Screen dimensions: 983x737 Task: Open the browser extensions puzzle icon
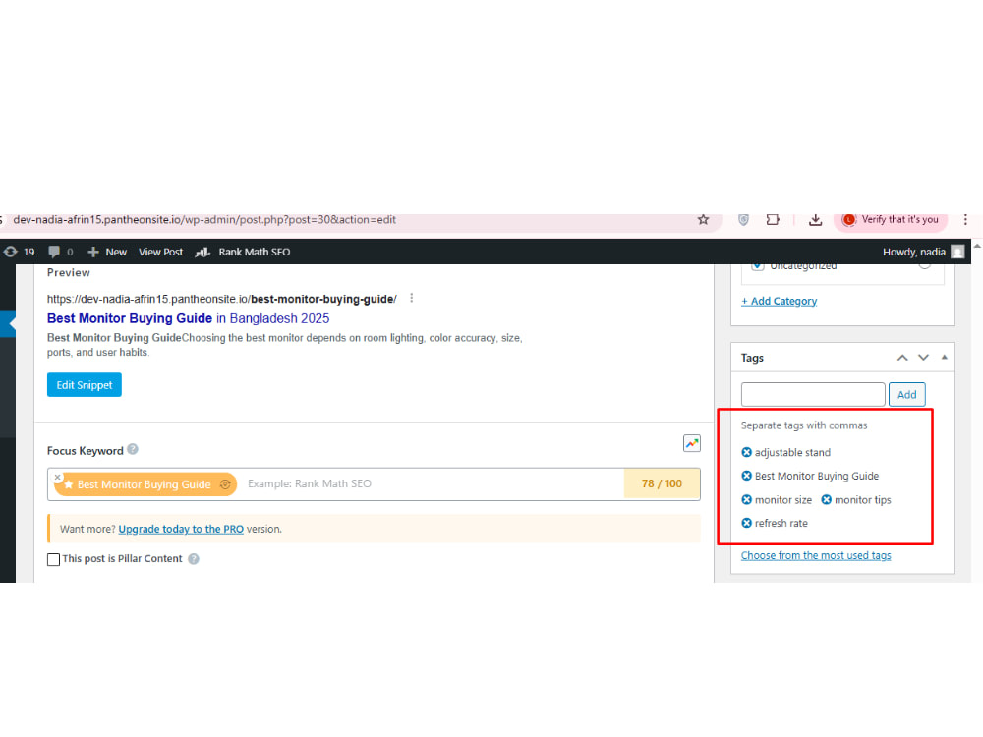pyautogui.click(x=773, y=220)
